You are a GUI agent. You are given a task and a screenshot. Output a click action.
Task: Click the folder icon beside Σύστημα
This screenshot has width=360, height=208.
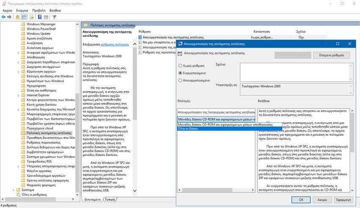[x=18, y=190]
